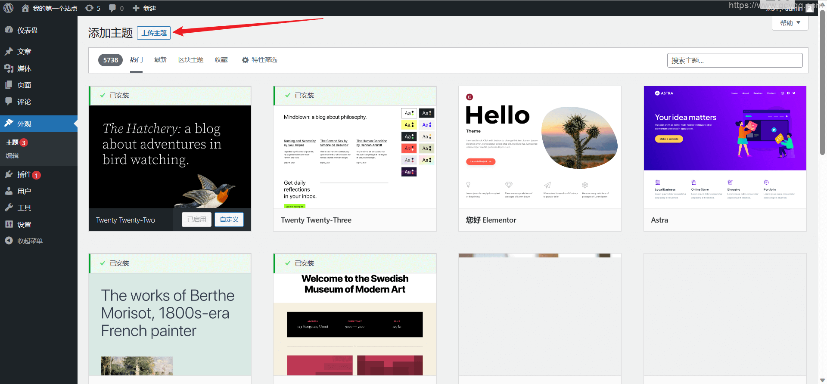
Task: Click the 自定义 button on Twenty Twenty-Two
Action: tap(229, 220)
